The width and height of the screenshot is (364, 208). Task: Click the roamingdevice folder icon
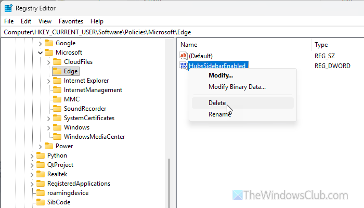tap(41, 193)
